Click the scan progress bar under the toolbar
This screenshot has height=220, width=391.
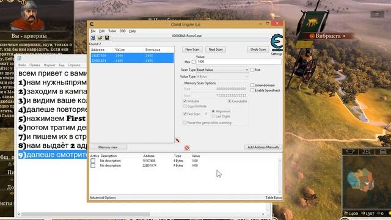[x=191, y=40]
